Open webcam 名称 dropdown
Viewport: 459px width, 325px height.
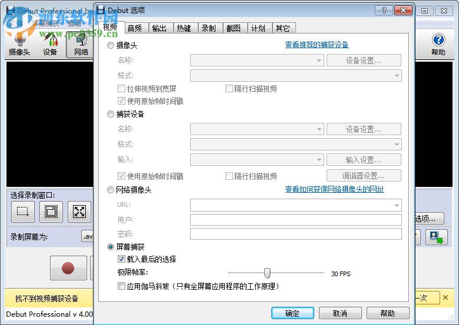click(x=257, y=61)
